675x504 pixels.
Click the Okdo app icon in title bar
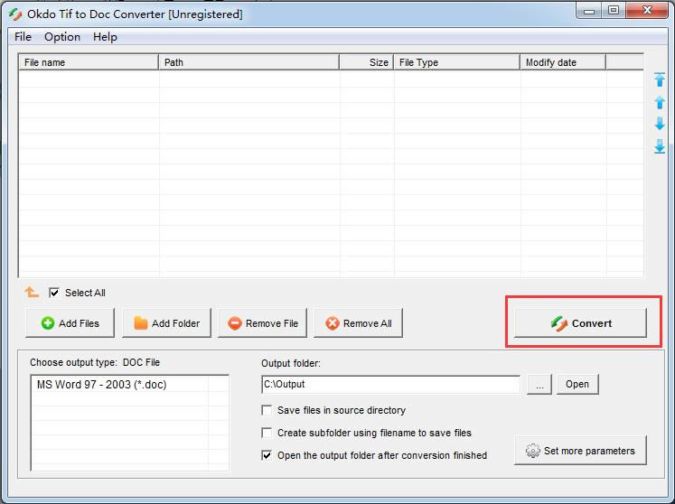pyautogui.click(x=15, y=14)
